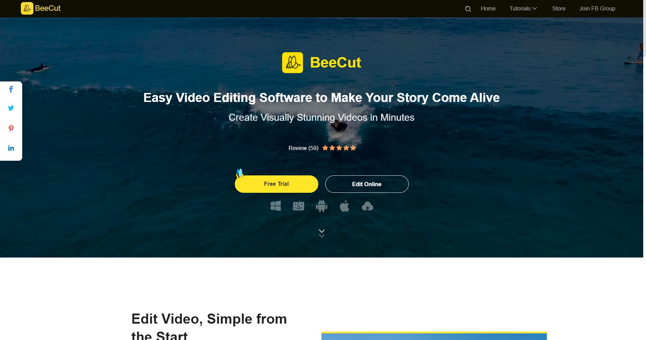
Task: Pin page with Pinterest sidebar icon
Action: pyautogui.click(x=11, y=128)
